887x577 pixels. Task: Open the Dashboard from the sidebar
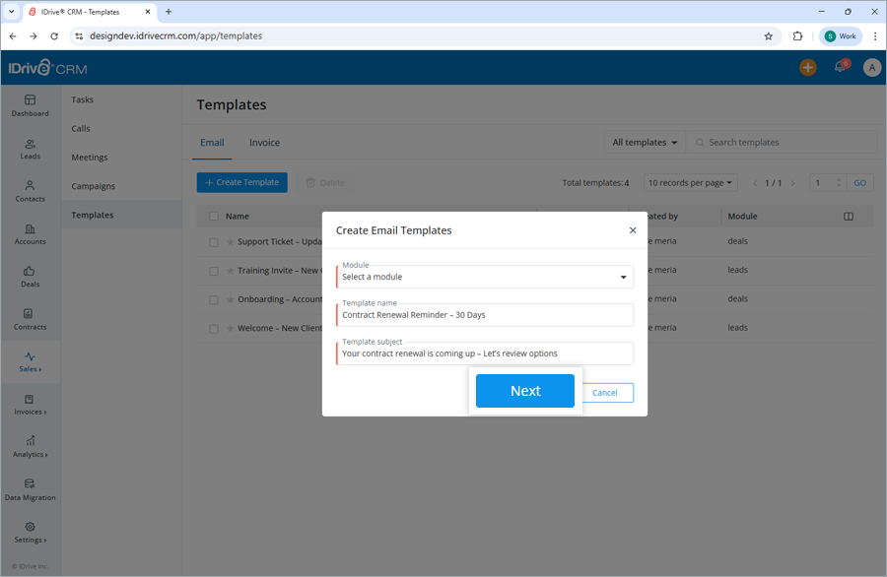(30, 105)
